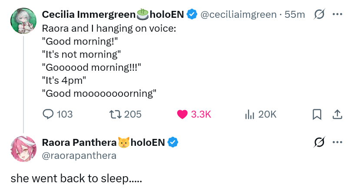
Task: Share Cecilia's tweet
Action: click(337, 114)
